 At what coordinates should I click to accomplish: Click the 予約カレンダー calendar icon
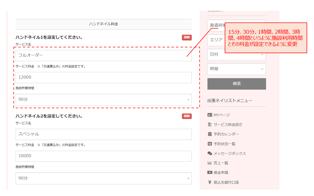(x=210, y=134)
